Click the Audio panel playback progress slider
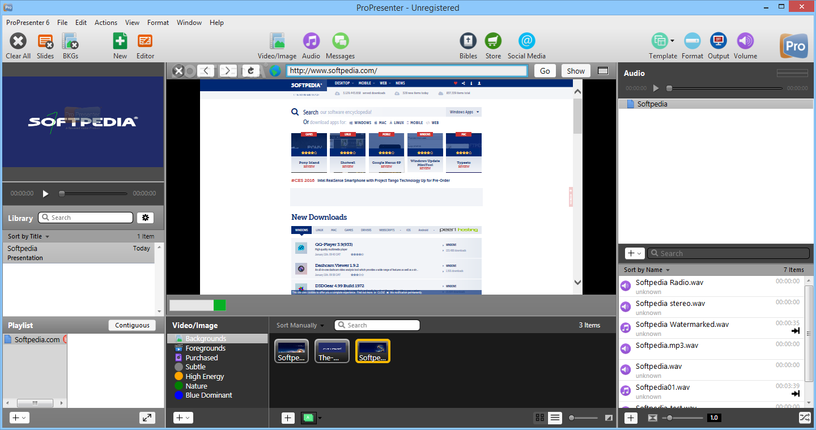The width and height of the screenshot is (816, 430). [x=724, y=88]
